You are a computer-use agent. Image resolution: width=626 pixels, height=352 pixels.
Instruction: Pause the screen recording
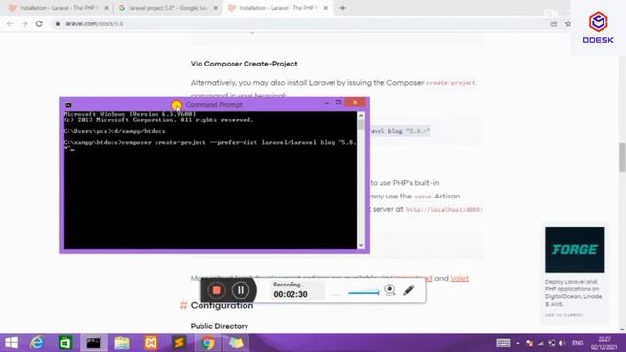pyautogui.click(x=241, y=290)
